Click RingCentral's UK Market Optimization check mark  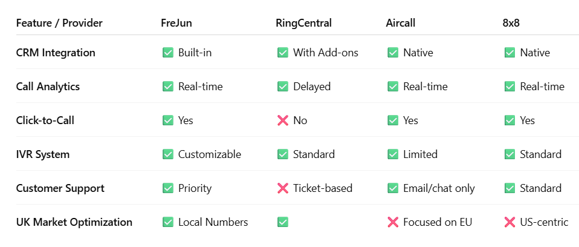[x=282, y=222]
